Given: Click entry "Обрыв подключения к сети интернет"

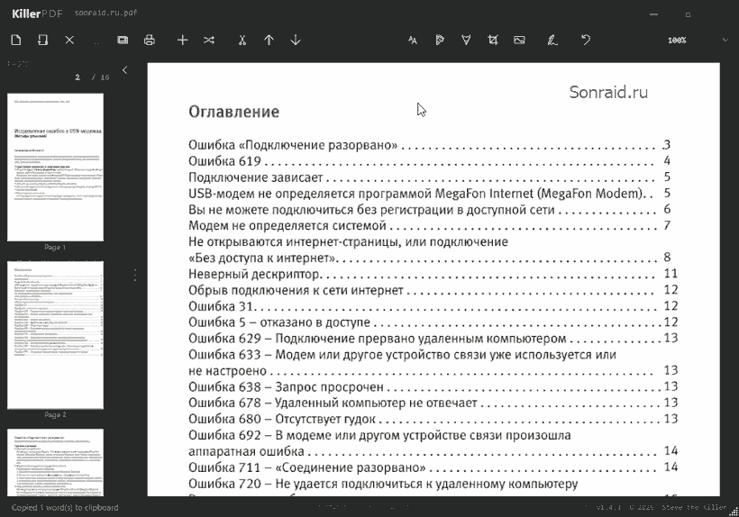Looking at the screenshot, I should 296,290.
